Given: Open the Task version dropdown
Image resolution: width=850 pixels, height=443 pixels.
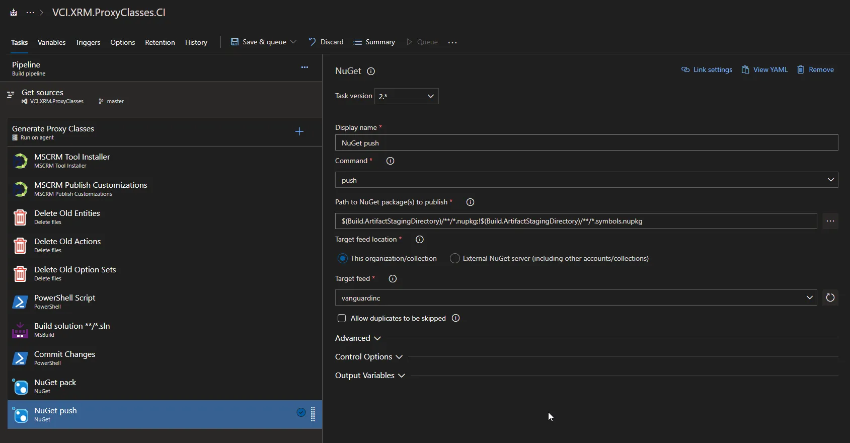Looking at the screenshot, I should click(406, 96).
